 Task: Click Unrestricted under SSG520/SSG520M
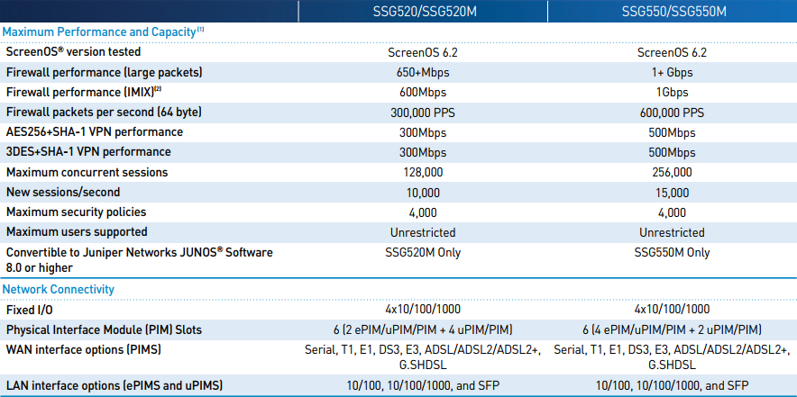pyautogui.click(x=423, y=232)
